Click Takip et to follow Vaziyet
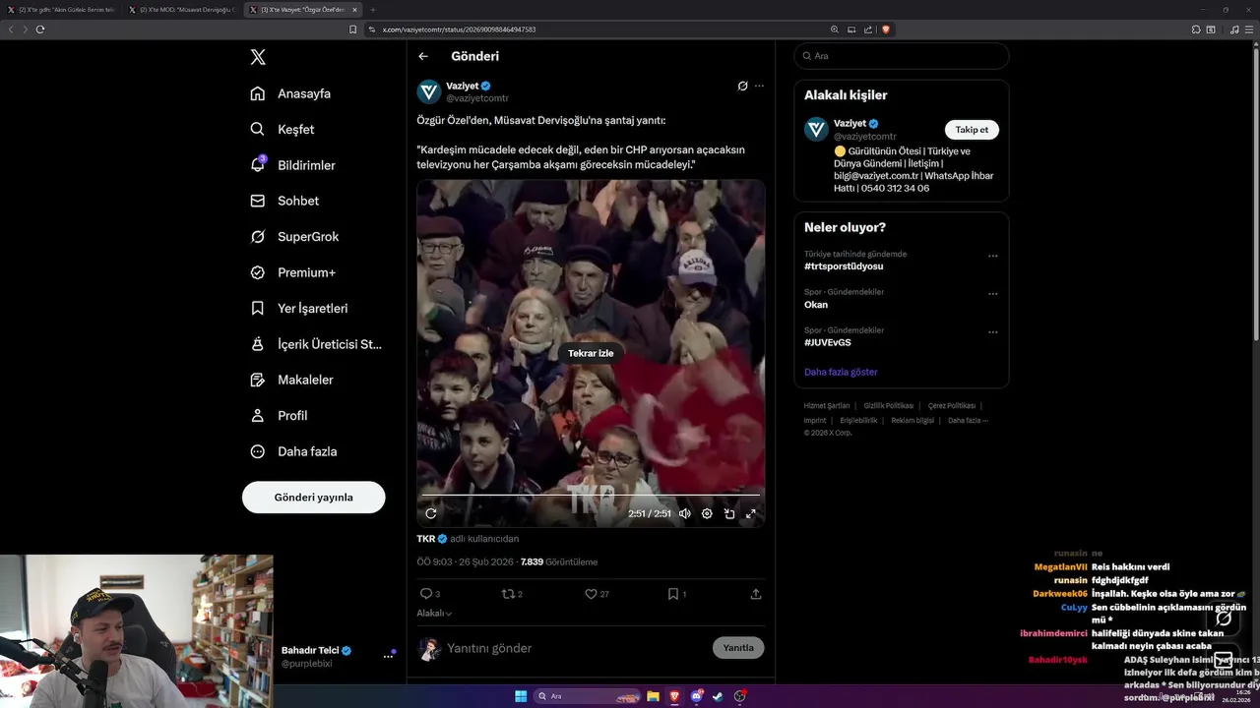 tap(972, 130)
